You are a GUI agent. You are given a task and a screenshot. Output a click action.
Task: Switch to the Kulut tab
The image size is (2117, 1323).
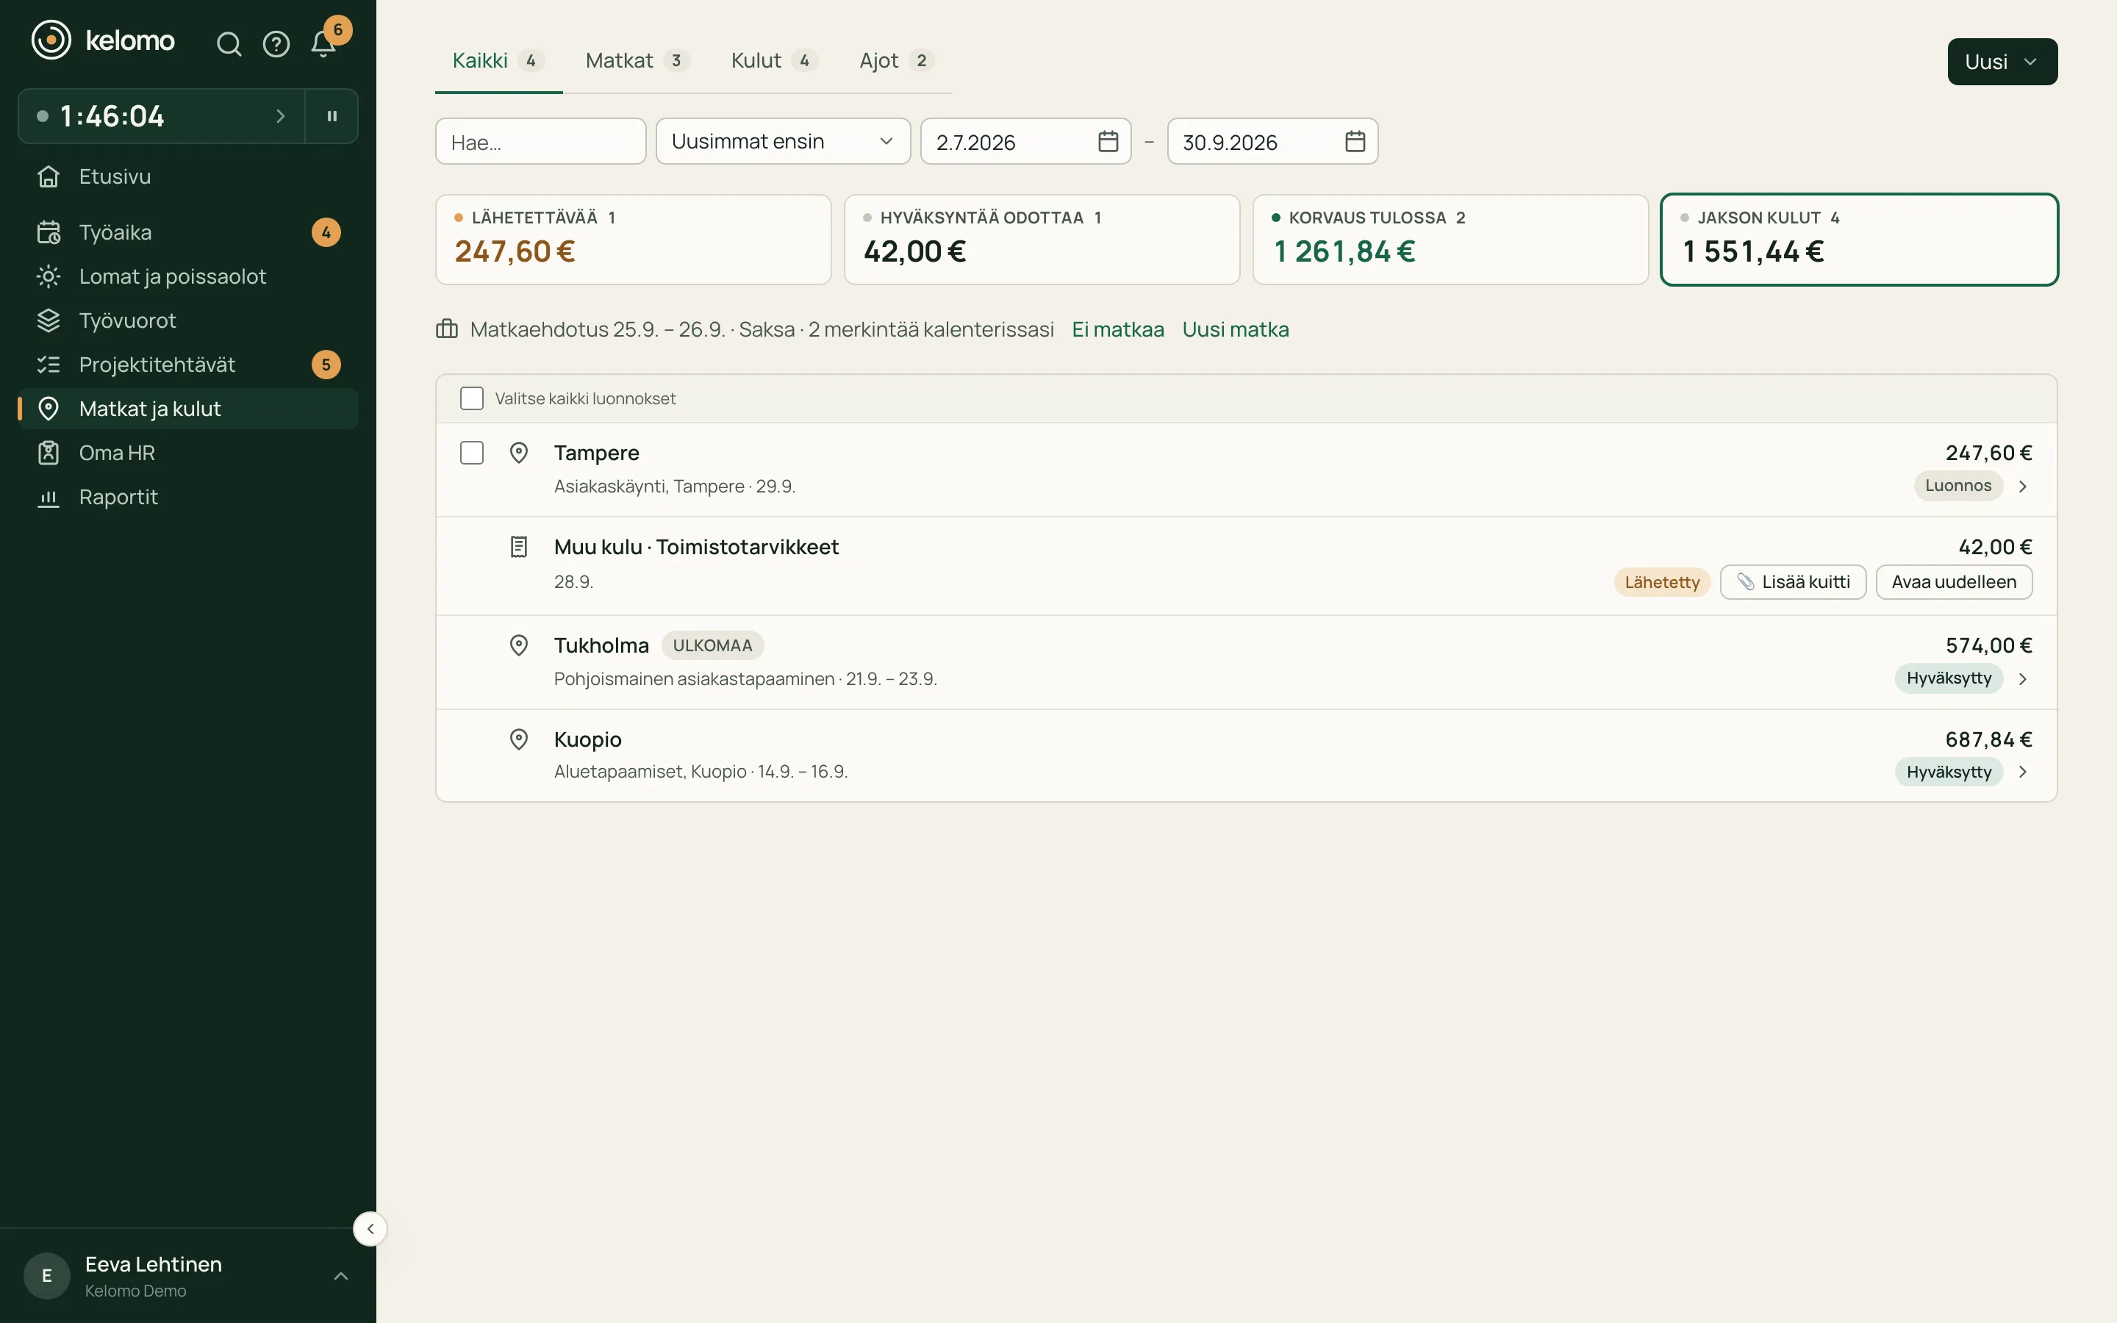[773, 60]
